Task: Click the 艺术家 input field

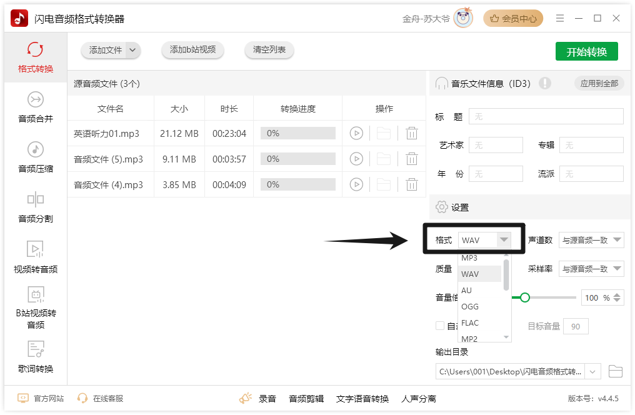Action: 496,145
